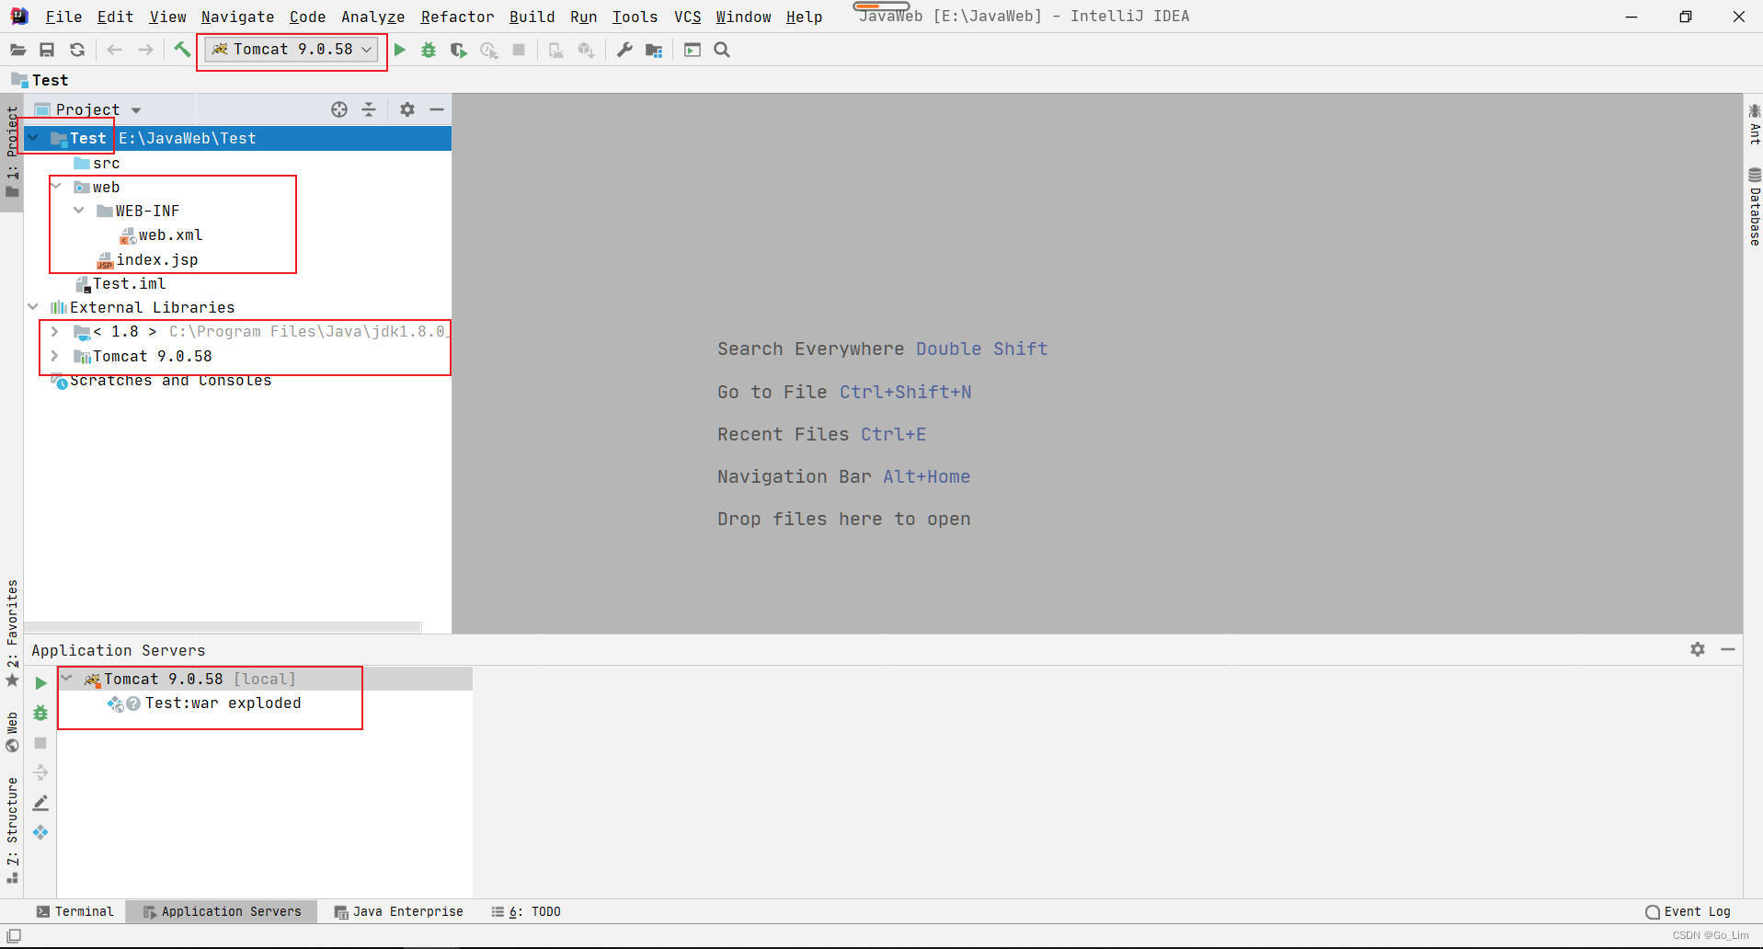The height and width of the screenshot is (949, 1763).
Task: Click the Project panel horizontal scrollbar
Action: point(223,627)
